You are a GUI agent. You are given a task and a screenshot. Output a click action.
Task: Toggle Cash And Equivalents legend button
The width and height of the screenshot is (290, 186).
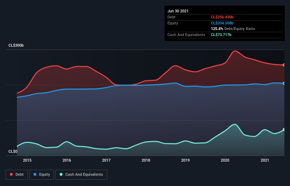(81, 175)
